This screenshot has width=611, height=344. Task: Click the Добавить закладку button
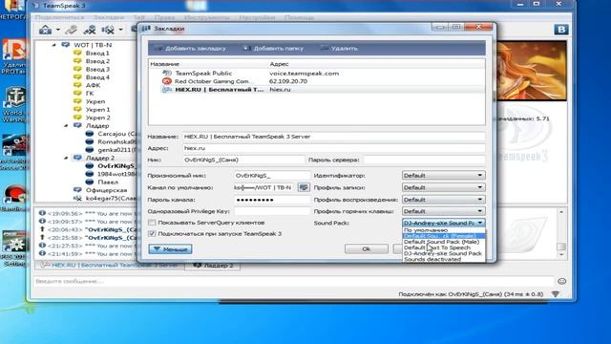[191, 49]
